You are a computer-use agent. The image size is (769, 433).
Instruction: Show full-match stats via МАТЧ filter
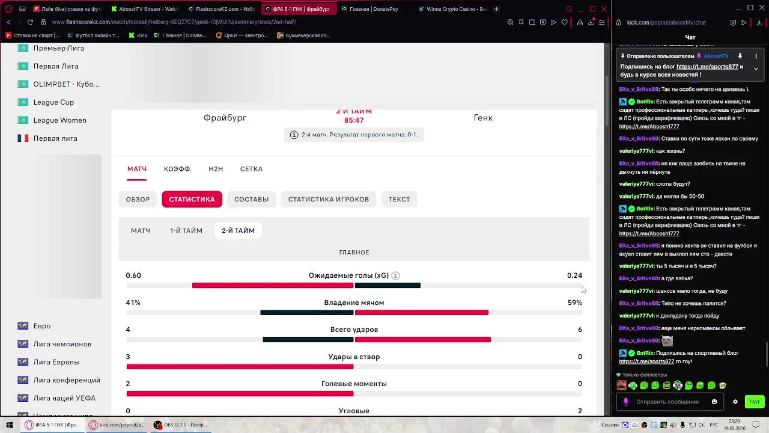pos(141,230)
